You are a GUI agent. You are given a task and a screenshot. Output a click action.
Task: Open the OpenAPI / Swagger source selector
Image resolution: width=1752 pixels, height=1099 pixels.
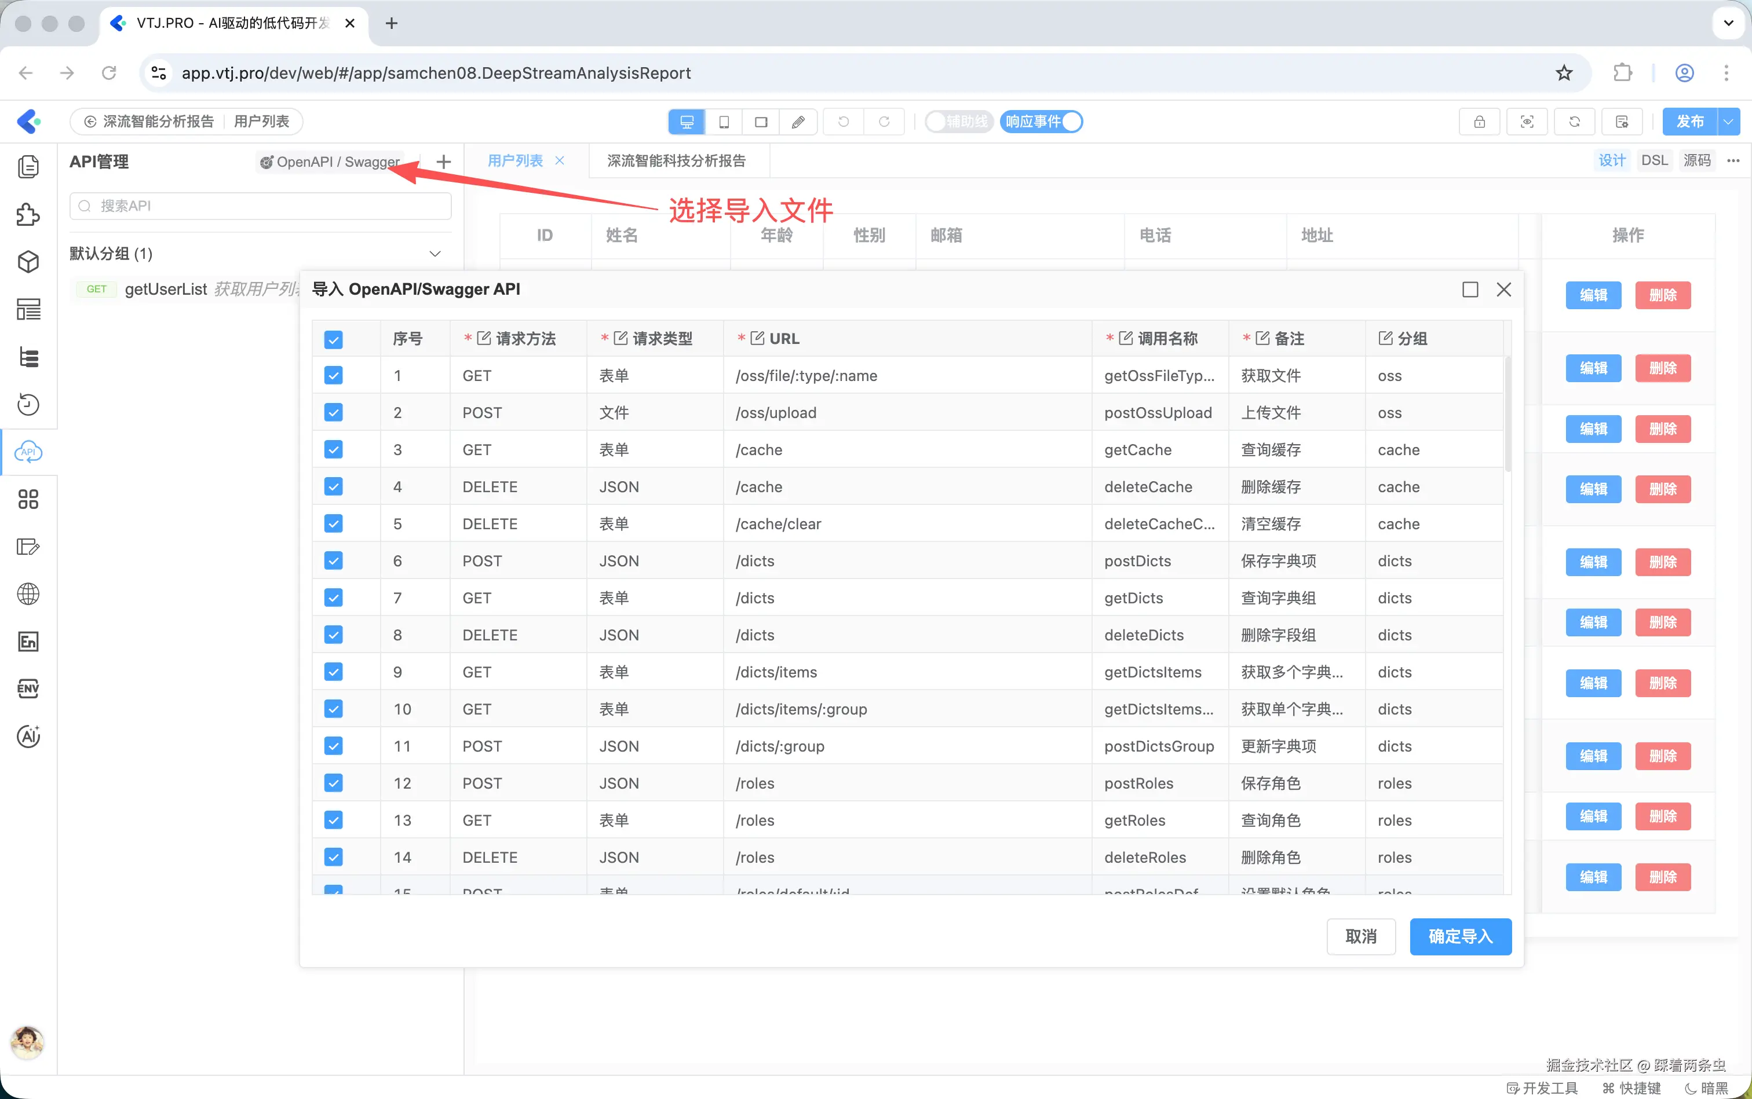pyautogui.click(x=331, y=162)
